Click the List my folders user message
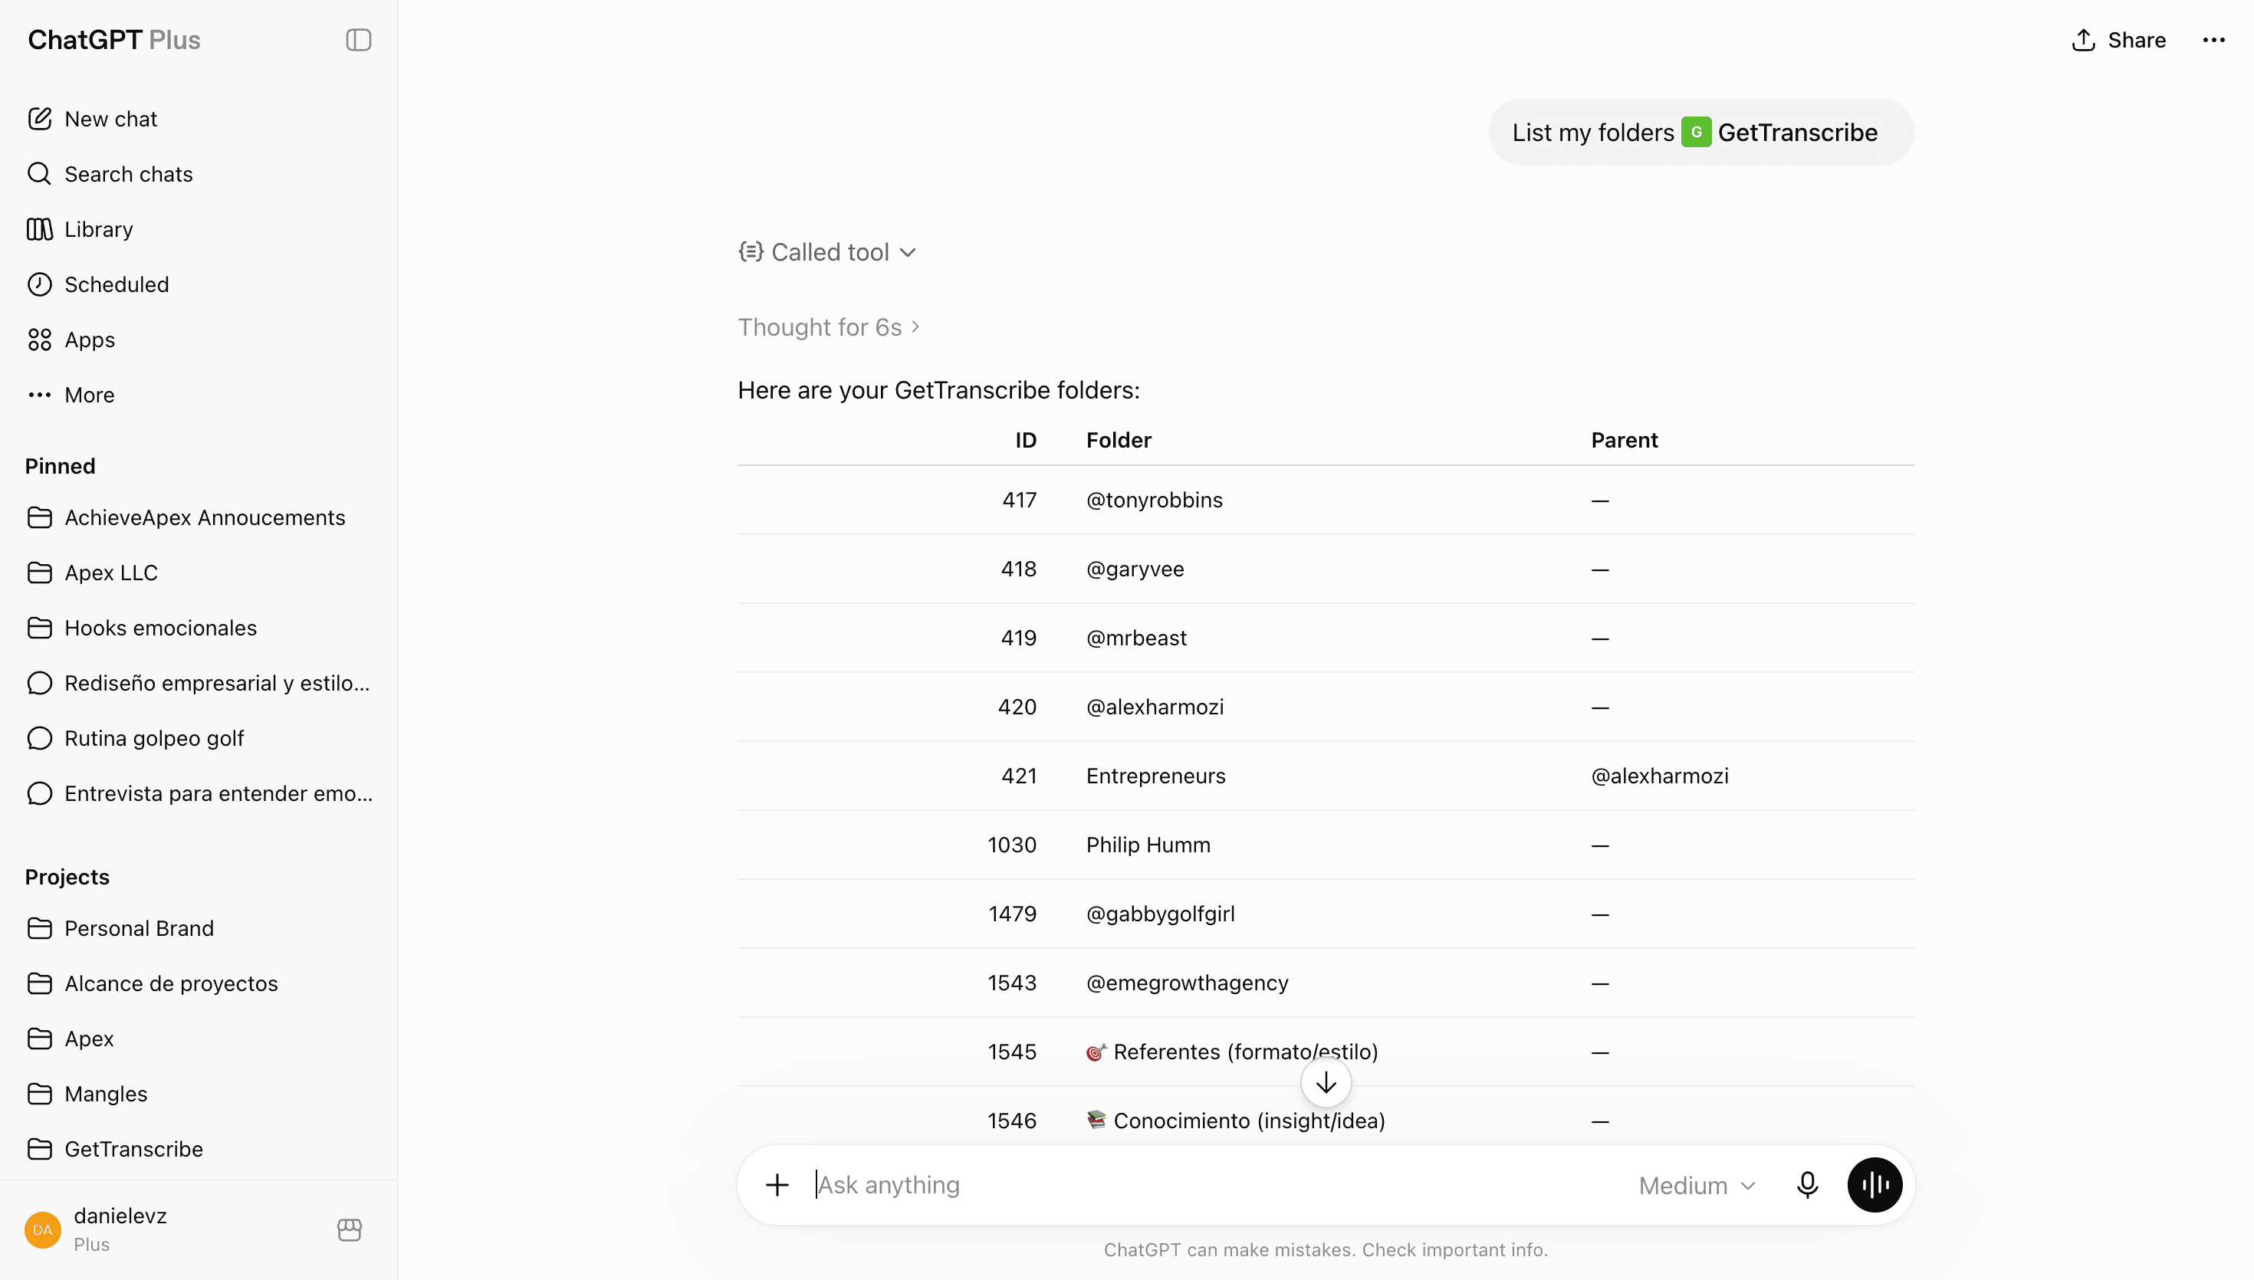Screen dimensions: 2254x1280 point(1700,133)
